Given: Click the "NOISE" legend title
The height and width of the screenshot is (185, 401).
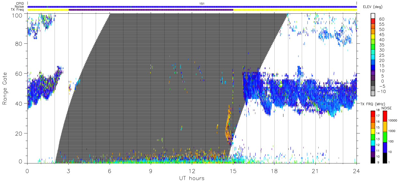Looking at the screenshot, I should pos(387,108).
